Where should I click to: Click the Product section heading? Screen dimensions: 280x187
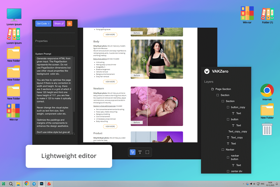[x=98, y=133]
